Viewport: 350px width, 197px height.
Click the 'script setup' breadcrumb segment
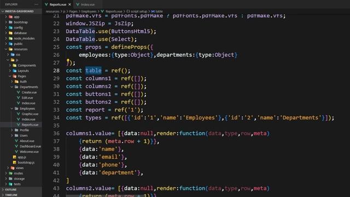click(x=138, y=11)
